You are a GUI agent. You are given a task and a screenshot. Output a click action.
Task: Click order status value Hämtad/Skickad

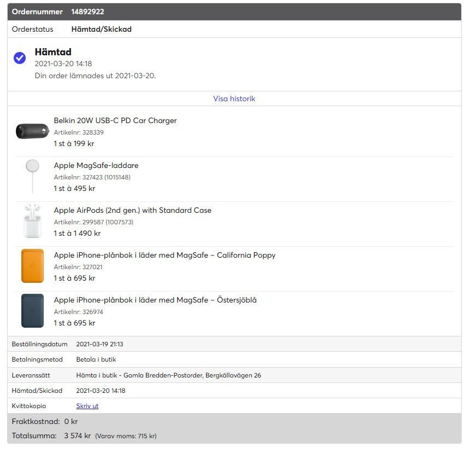point(102,29)
